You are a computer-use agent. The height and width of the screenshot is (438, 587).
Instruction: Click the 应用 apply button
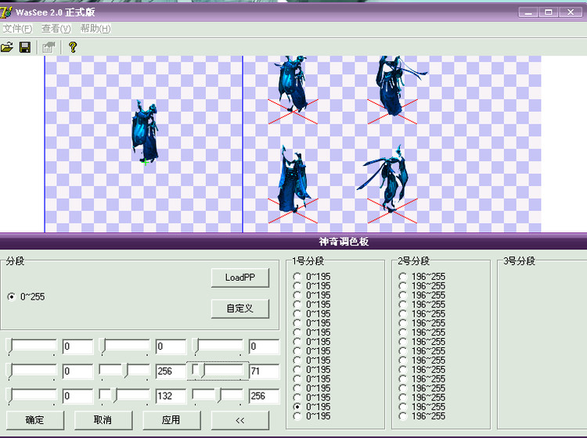pyautogui.click(x=171, y=420)
